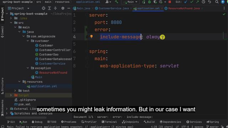Screen dimensions: 228x128
Task: Select CustomerDao in the project tree
Action: [x=47, y=54]
